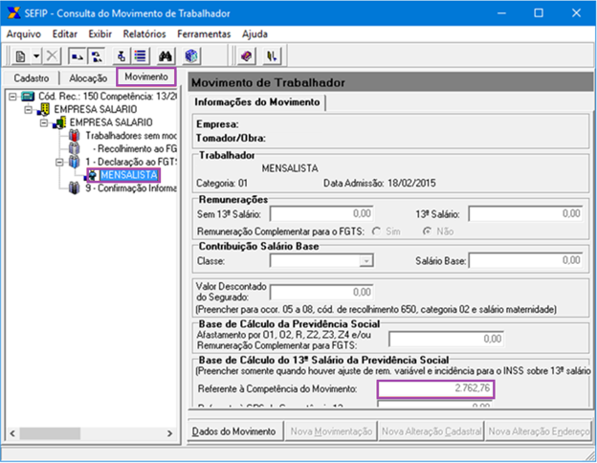Open the new document dropdown arrow
The image size is (597, 463).
pyautogui.click(x=36, y=56)
